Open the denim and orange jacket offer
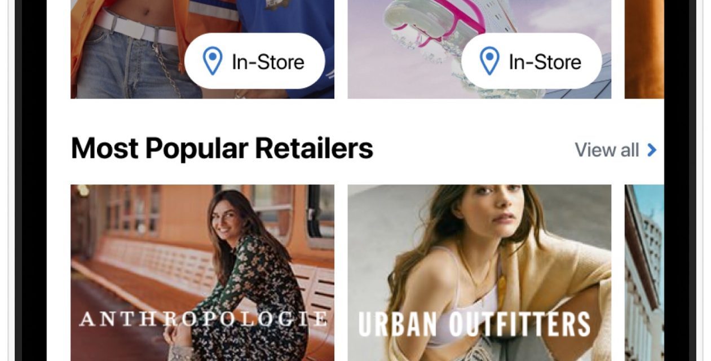 tap(202, 49)
